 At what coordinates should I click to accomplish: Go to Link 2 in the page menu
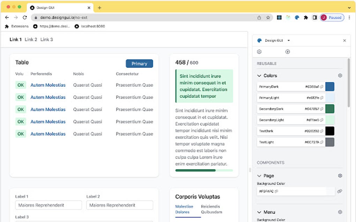pyautogui.click(x=31, y=40)
